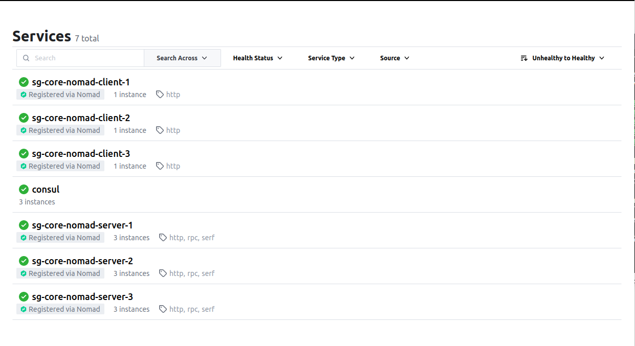Viewport: 635px width, 346px height.
Task: Click green health check icon next to consul
Action: click(24, 189)
